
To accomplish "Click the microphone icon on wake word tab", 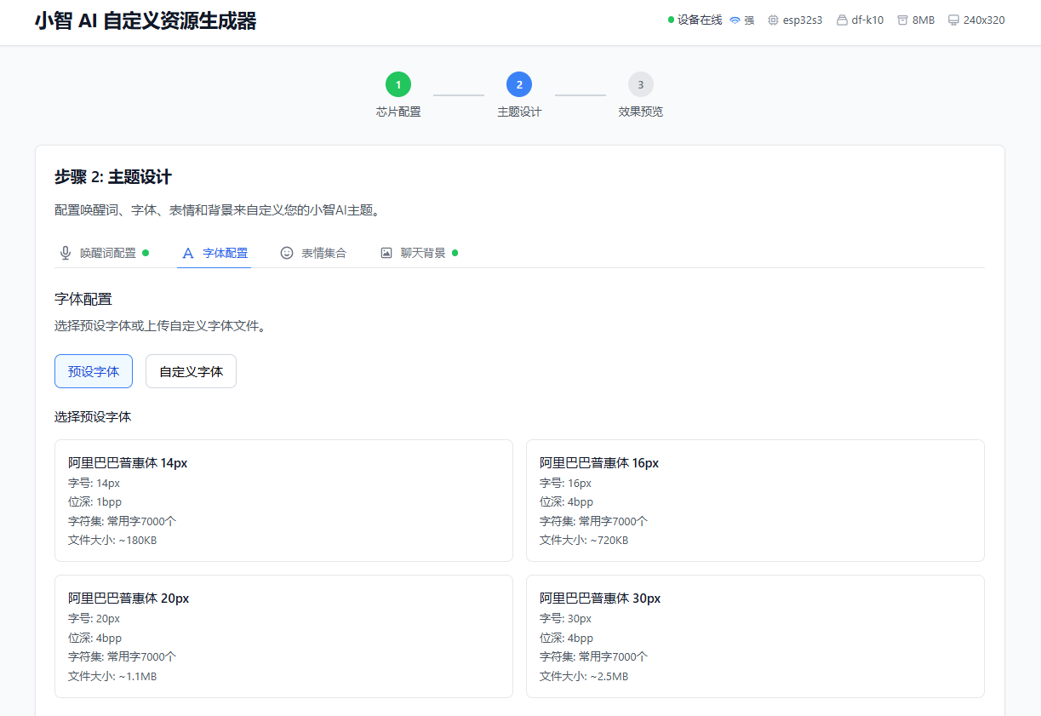I will click(66, 253).
